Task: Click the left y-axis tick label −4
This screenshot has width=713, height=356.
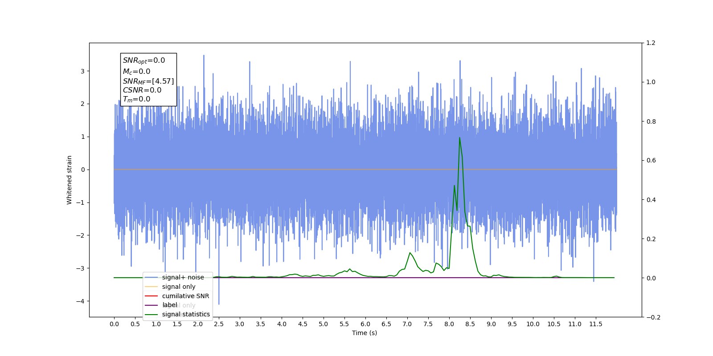Action: click(81, 301)
